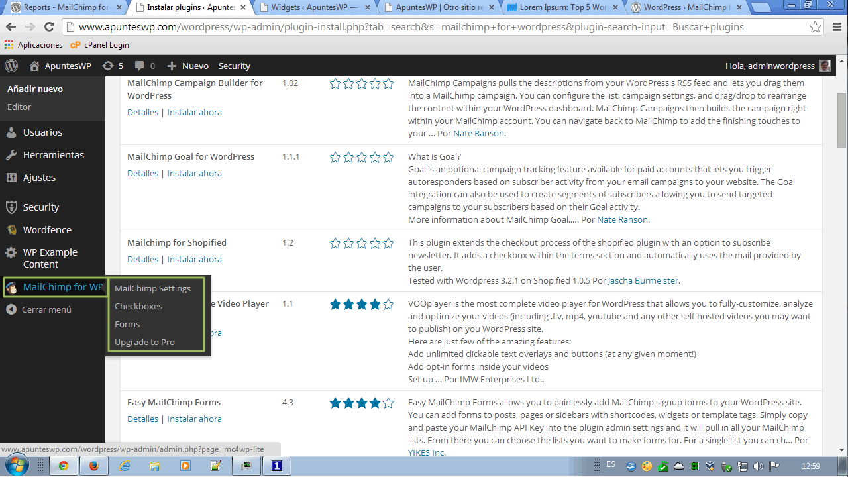Click taskbar clock showing 12:59

pyautogui.click(x=811, y=466)
